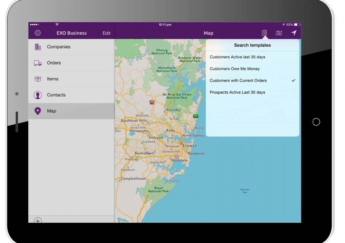The image size is (345, 243).
Task: Select the Map menu row
Action: tap(71, 111)
